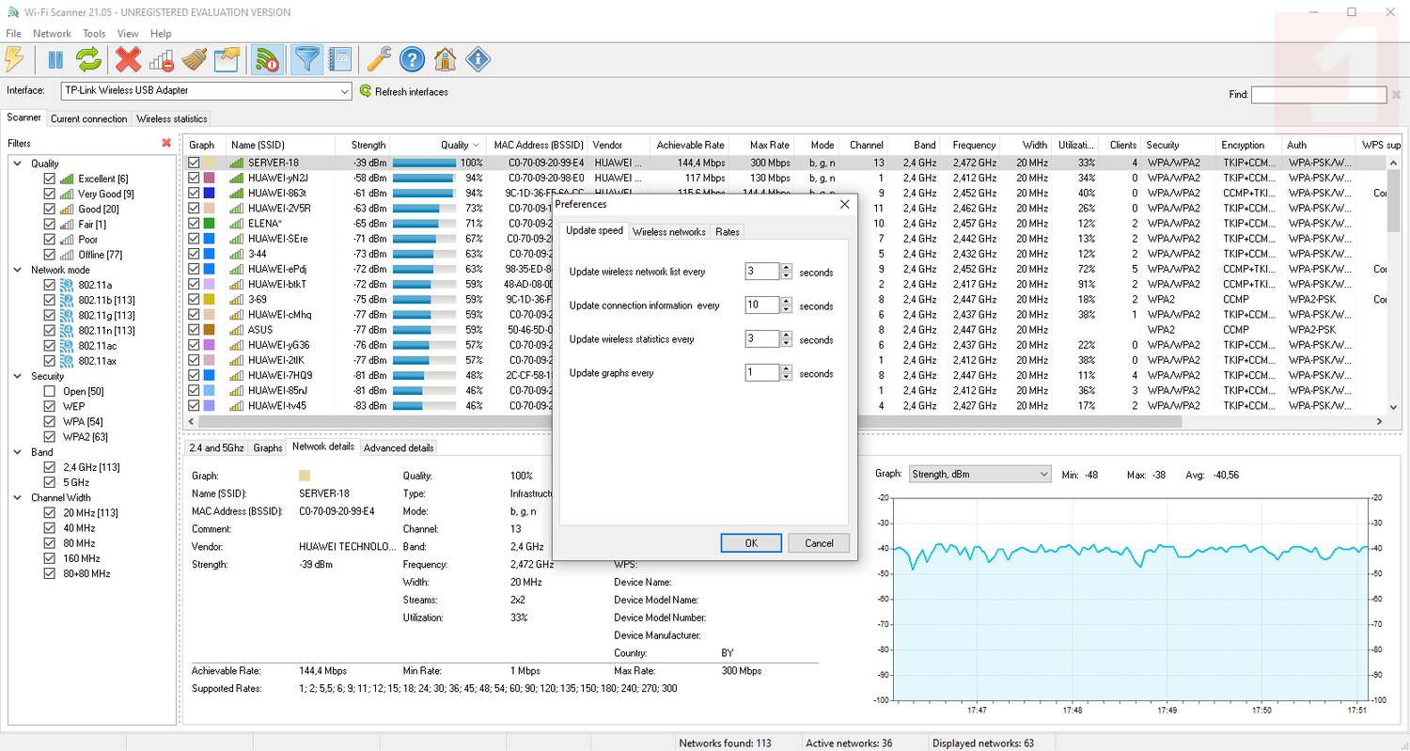Open preferences via the wrench icon

[x=379, y=60]
